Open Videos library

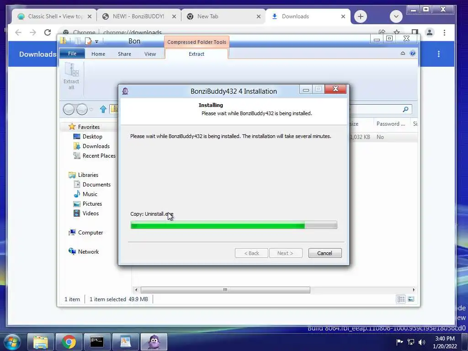tap(90, 213)
